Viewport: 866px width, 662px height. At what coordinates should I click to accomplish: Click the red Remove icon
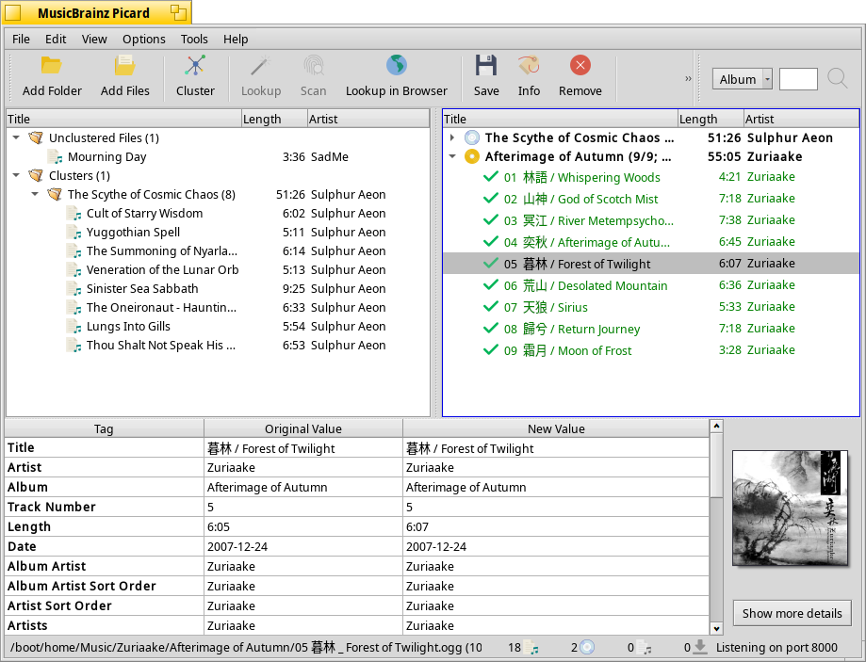pyautogui.click(x=580, y=66)
